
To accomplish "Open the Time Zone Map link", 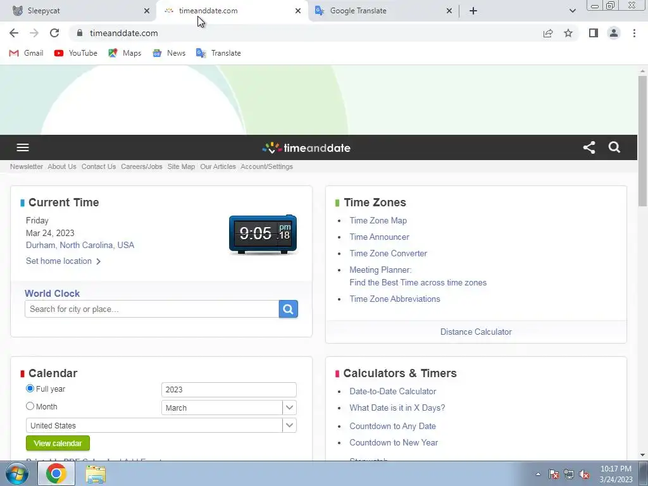I will coord(378,221).
